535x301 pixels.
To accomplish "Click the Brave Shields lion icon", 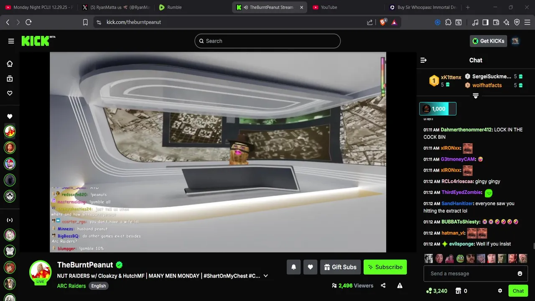I will (x=383, y=22).
